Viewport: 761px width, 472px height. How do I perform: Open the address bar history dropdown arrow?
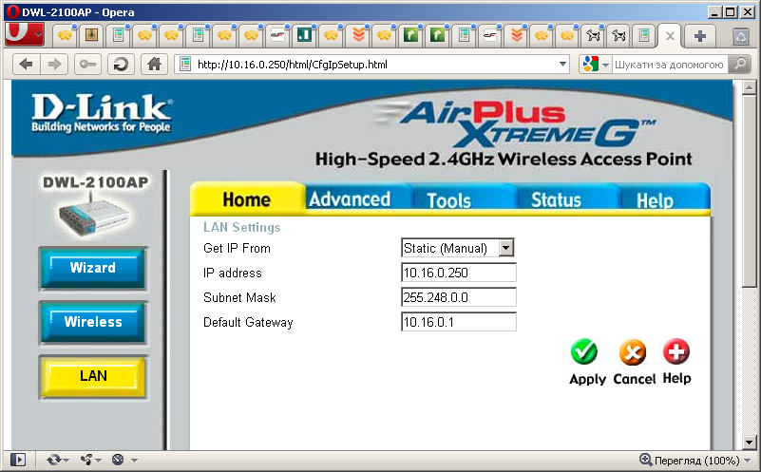[562, 64]
